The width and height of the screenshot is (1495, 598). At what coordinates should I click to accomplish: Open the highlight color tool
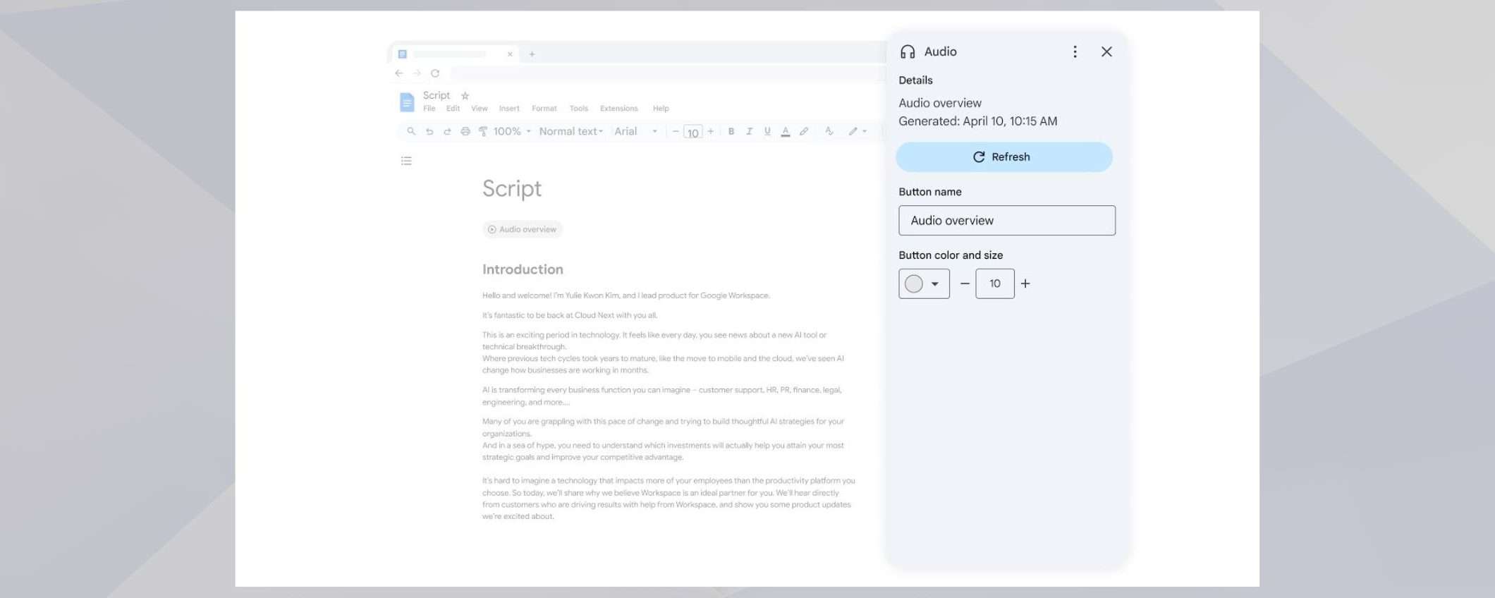coord(804,131)
